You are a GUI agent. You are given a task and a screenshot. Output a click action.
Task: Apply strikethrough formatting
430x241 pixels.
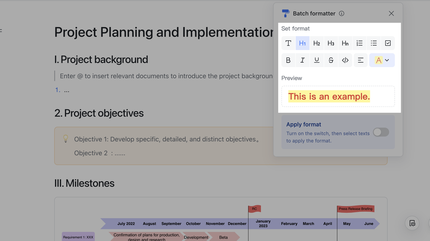tap(331, 60)
